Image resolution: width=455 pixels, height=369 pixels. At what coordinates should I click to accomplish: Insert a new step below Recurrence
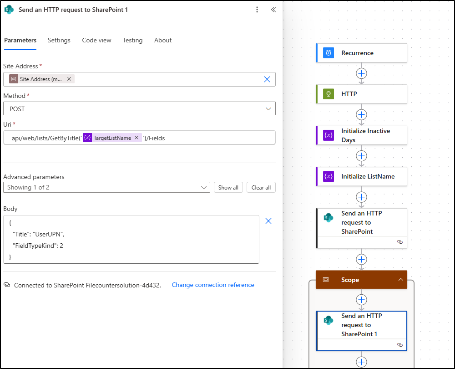point(361,73)
